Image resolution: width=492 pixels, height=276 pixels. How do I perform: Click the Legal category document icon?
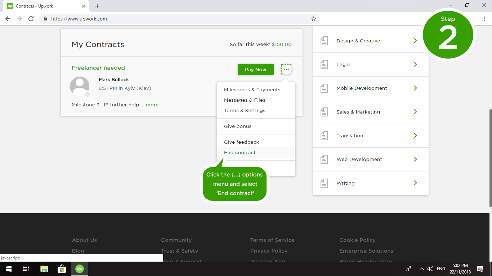tap(324, 64)
